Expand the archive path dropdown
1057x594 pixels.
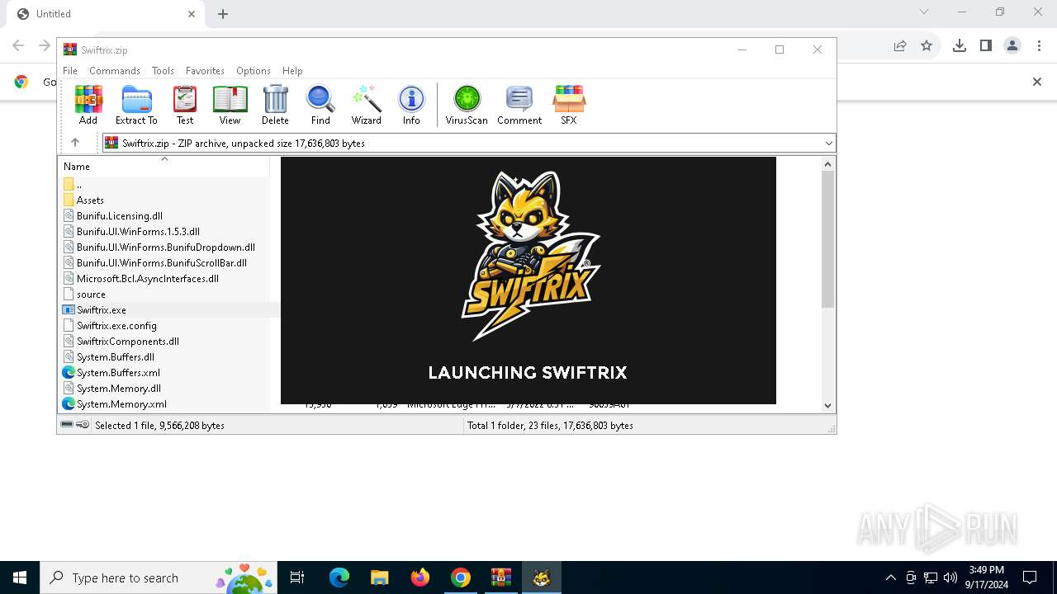point(828,144)
